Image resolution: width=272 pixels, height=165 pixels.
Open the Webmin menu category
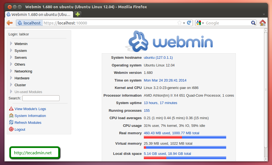tap(21, 44)
